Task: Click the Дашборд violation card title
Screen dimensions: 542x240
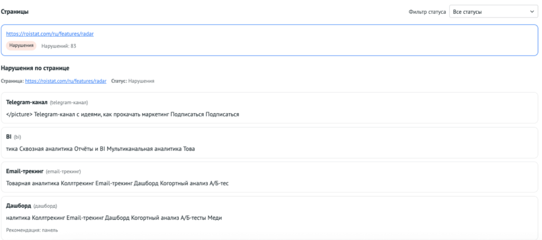Action: tap(19, 206)
